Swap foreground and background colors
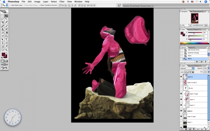 tap(7, 53)
